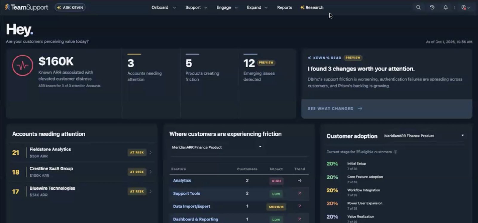478x223 pixels.
Task: Click the $160K known ARR figure
Action: click(56, 61)
